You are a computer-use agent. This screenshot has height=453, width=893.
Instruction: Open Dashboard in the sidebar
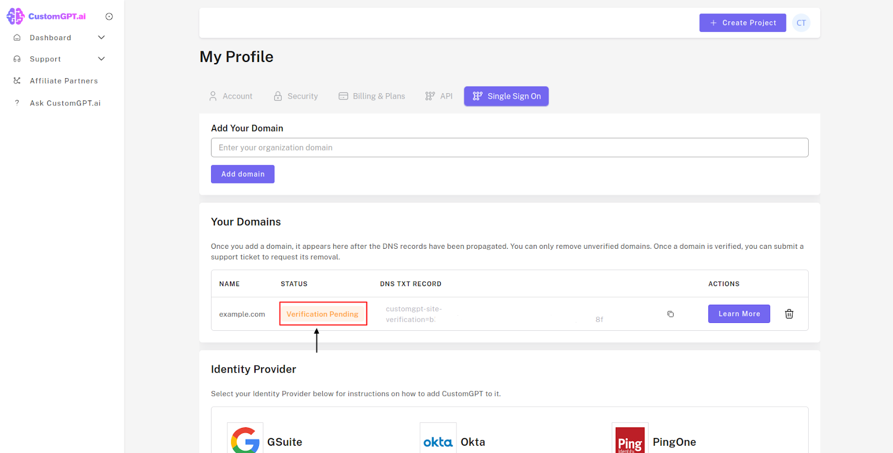[x=50, y=38]
